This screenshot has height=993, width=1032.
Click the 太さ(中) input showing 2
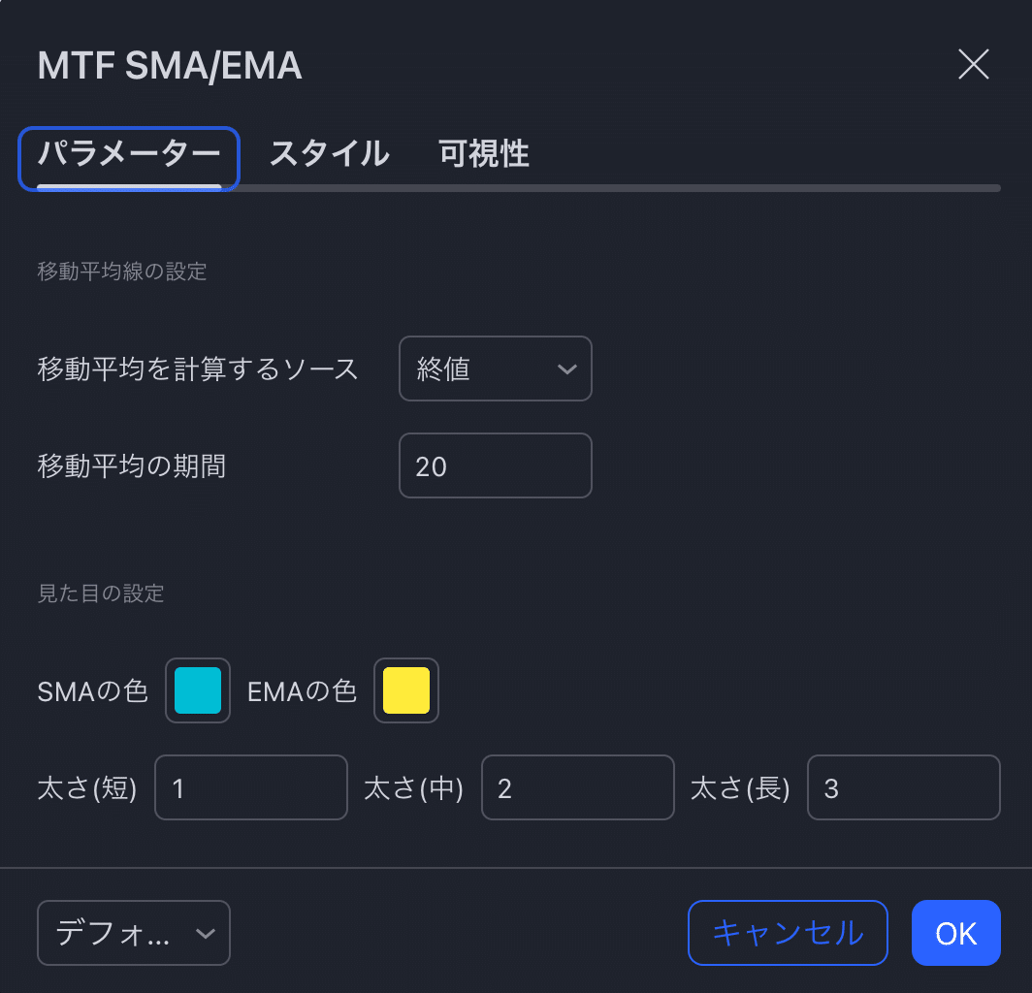[577, 787]
